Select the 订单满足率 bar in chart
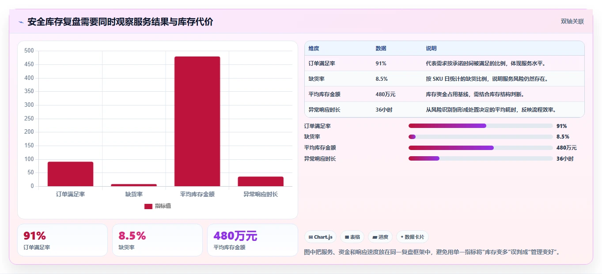602x274 pixels. pyautogui.click(x=71, y=174)
